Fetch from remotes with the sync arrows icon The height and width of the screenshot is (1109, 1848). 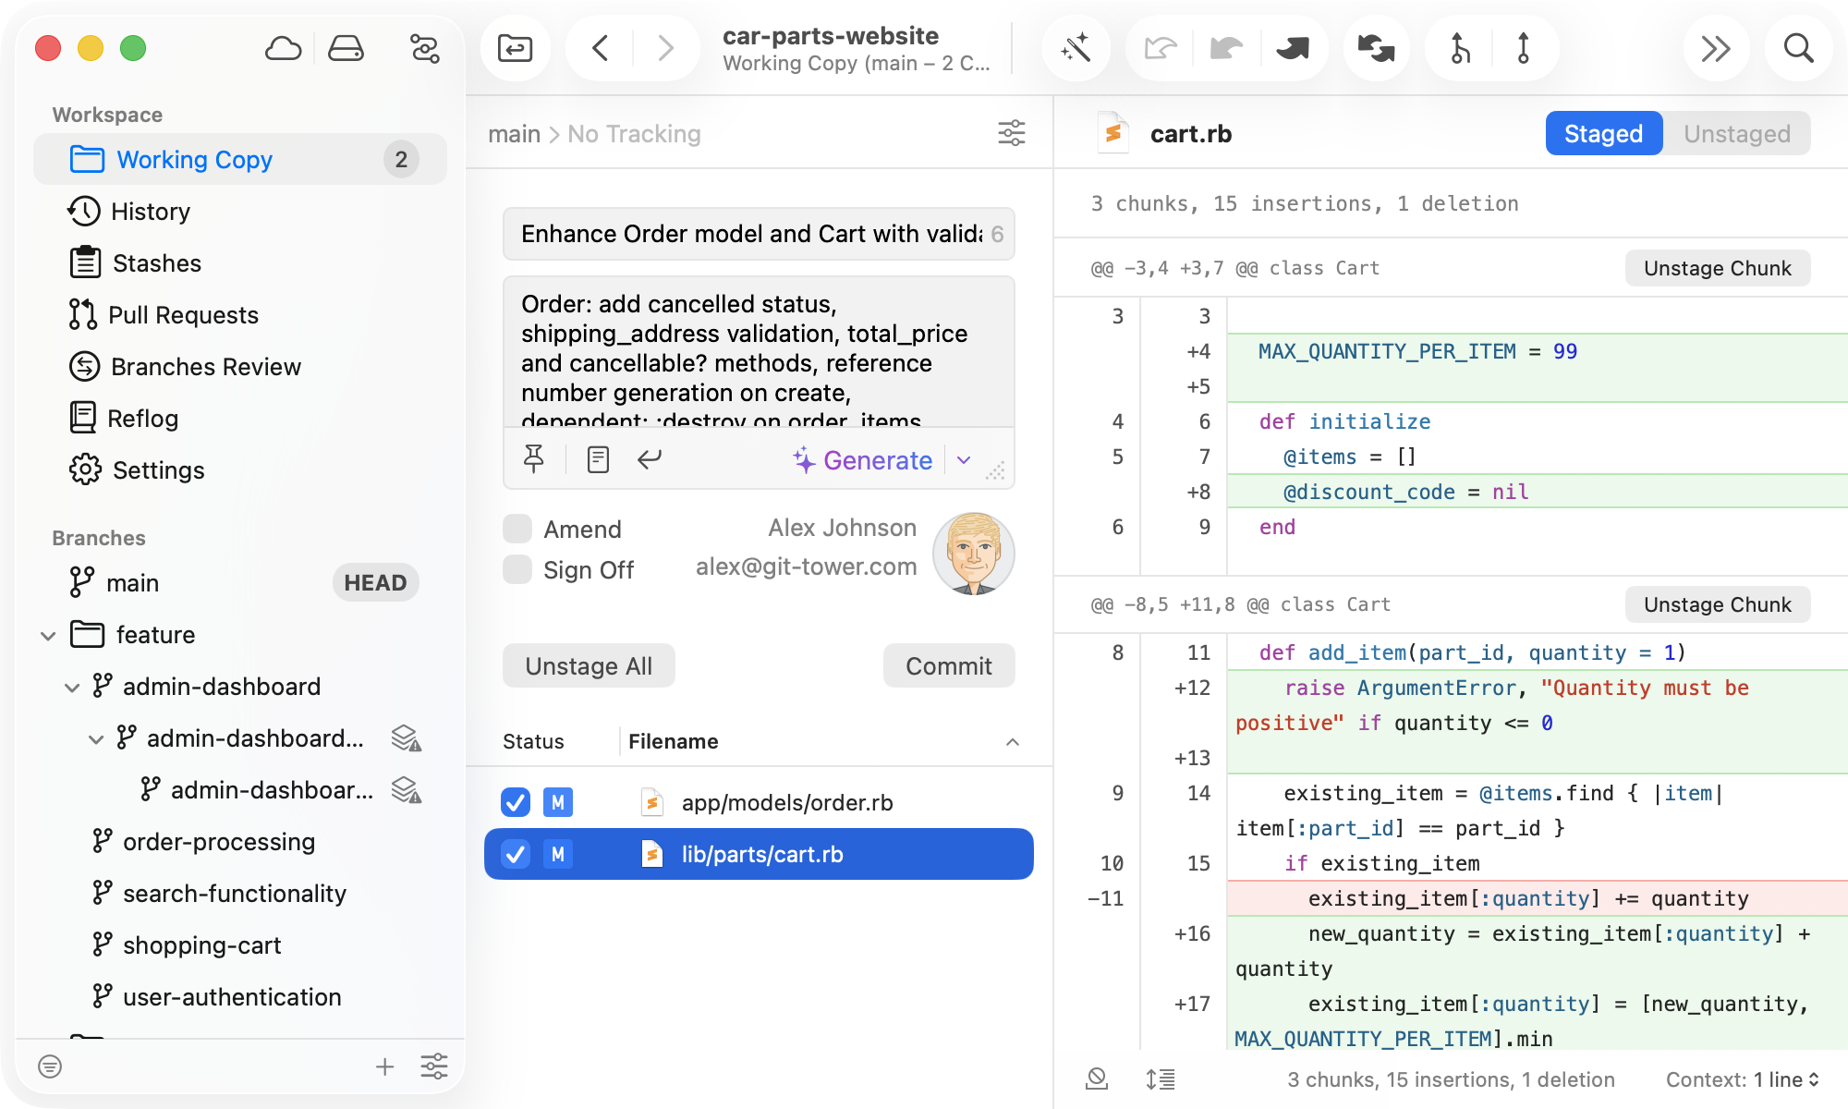[x=1376, y=48]
